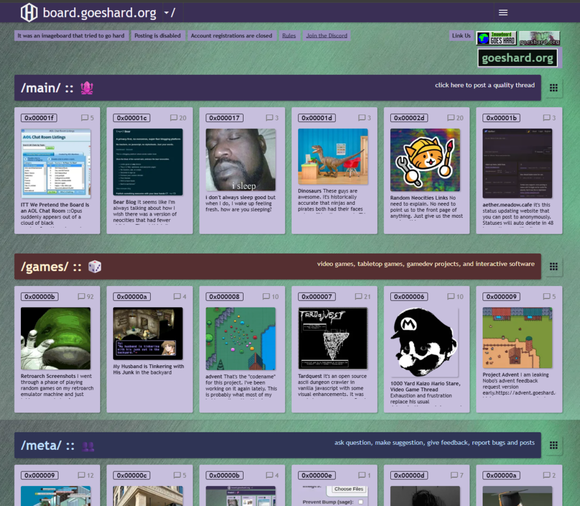This screenshot has height=506, width=580.
Task: Click comment count icon on thread 0x00000b
Action: coord(82,297)
